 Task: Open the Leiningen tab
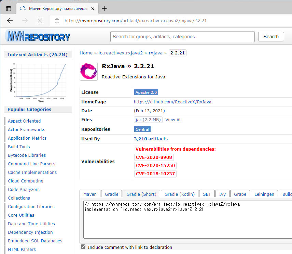click(x=264, y=194)
